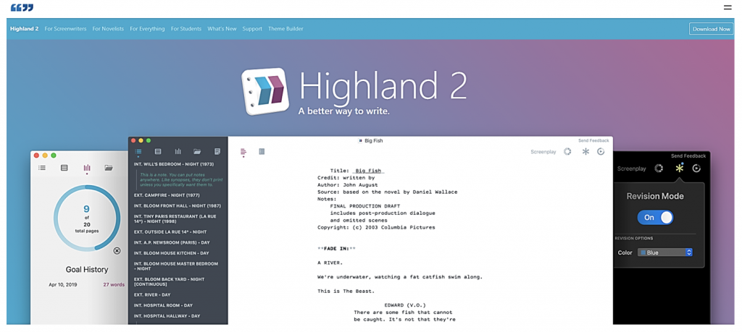Click the folder icon in the dark sidebar toolbar

[197, 152]
